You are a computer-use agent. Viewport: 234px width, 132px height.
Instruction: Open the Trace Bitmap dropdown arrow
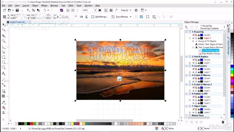tap(131, 17)
